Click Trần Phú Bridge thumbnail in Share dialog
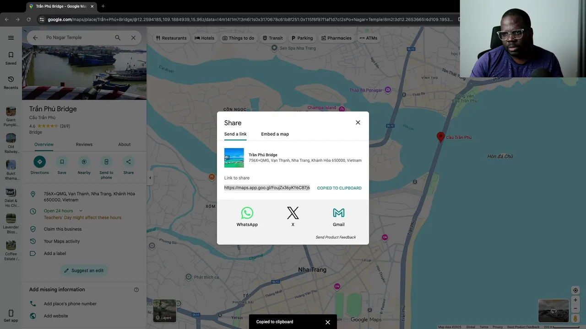Screen dimensions: 586x329 (x=234, y=158)
